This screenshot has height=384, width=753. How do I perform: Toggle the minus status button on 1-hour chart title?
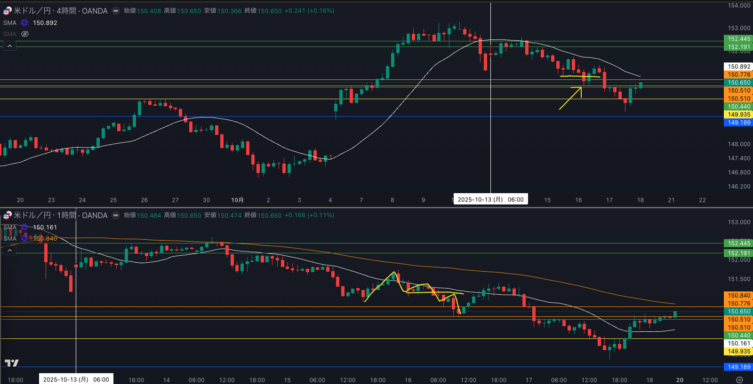[116, 215]
